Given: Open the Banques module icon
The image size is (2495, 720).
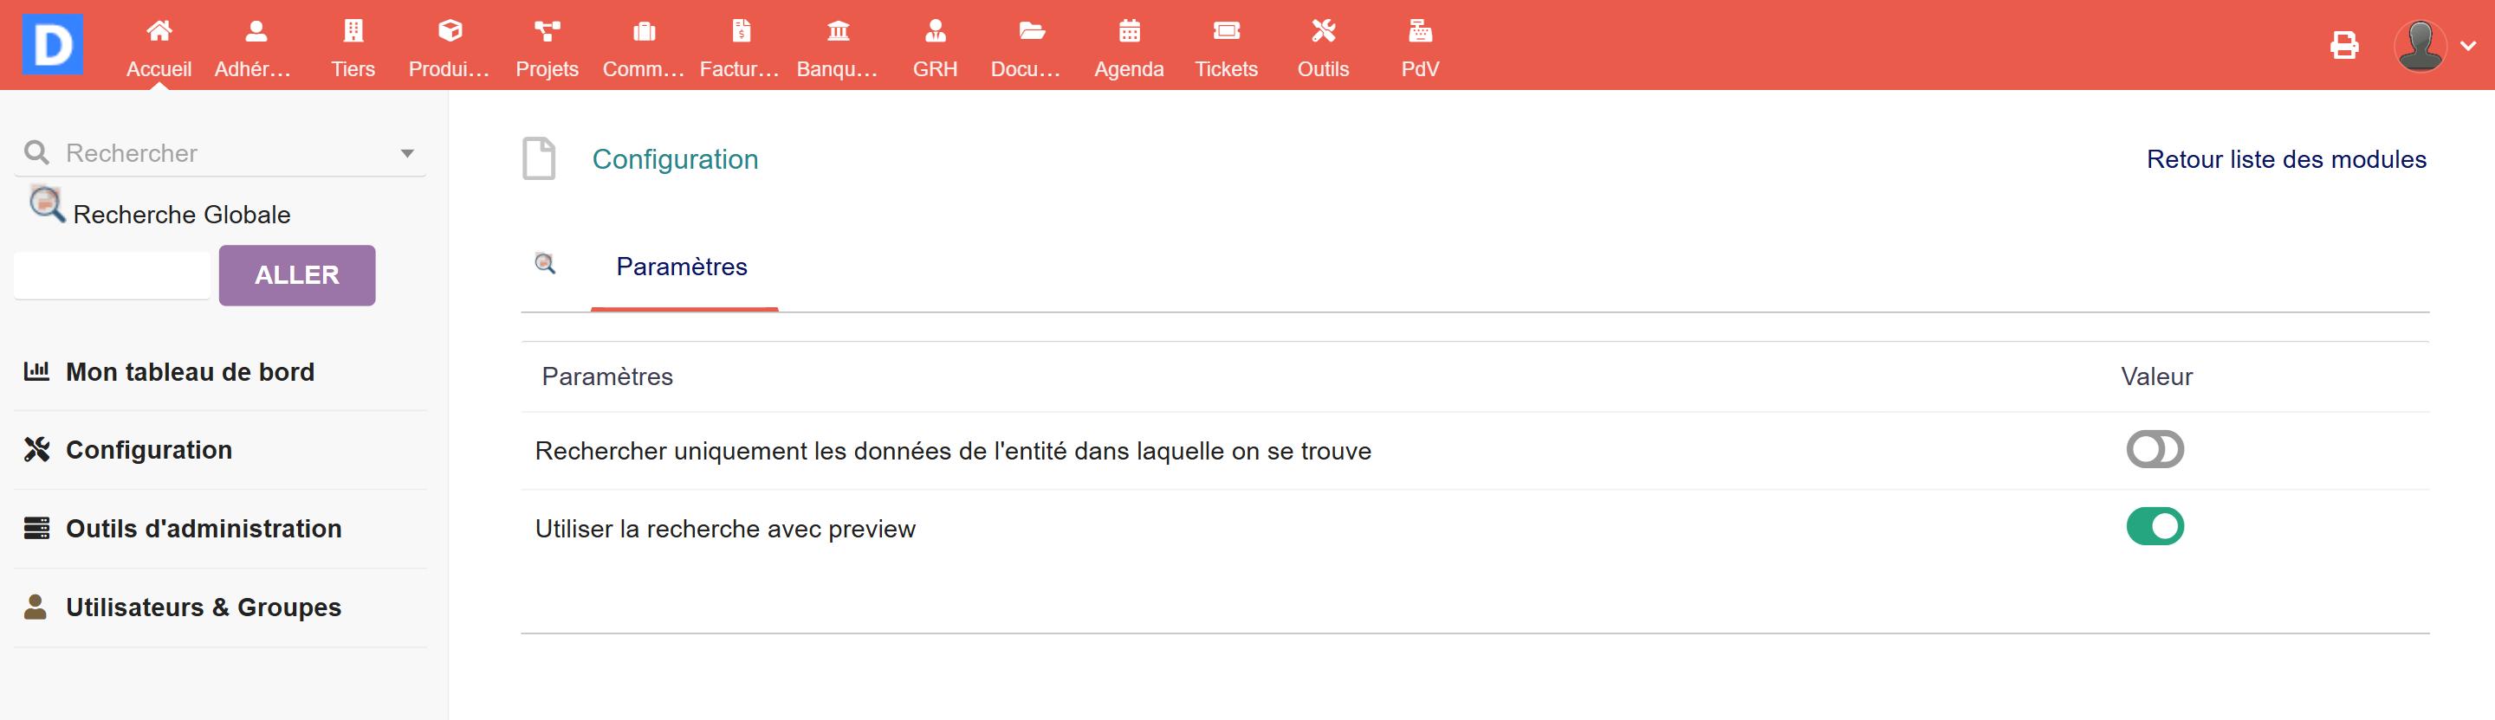Looking at the screenshot, I should [838, 32].
